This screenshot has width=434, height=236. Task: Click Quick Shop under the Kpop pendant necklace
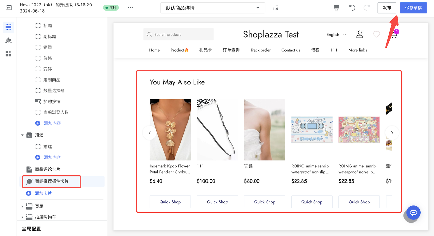[x=170, y=202]
